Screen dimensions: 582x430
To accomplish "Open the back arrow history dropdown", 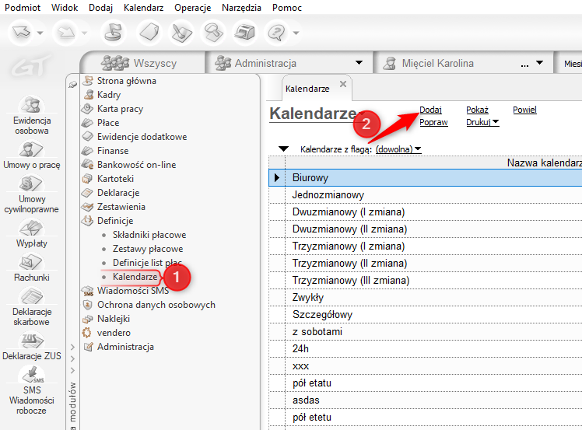I will tap(40, 33).
